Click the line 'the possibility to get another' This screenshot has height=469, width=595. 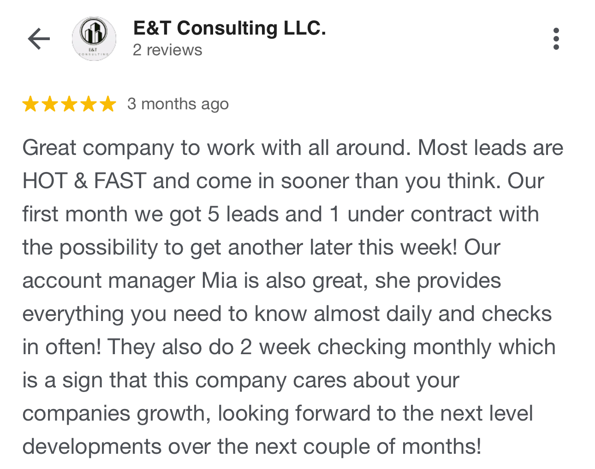261,248
